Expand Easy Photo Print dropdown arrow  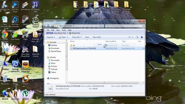point(68,33)
